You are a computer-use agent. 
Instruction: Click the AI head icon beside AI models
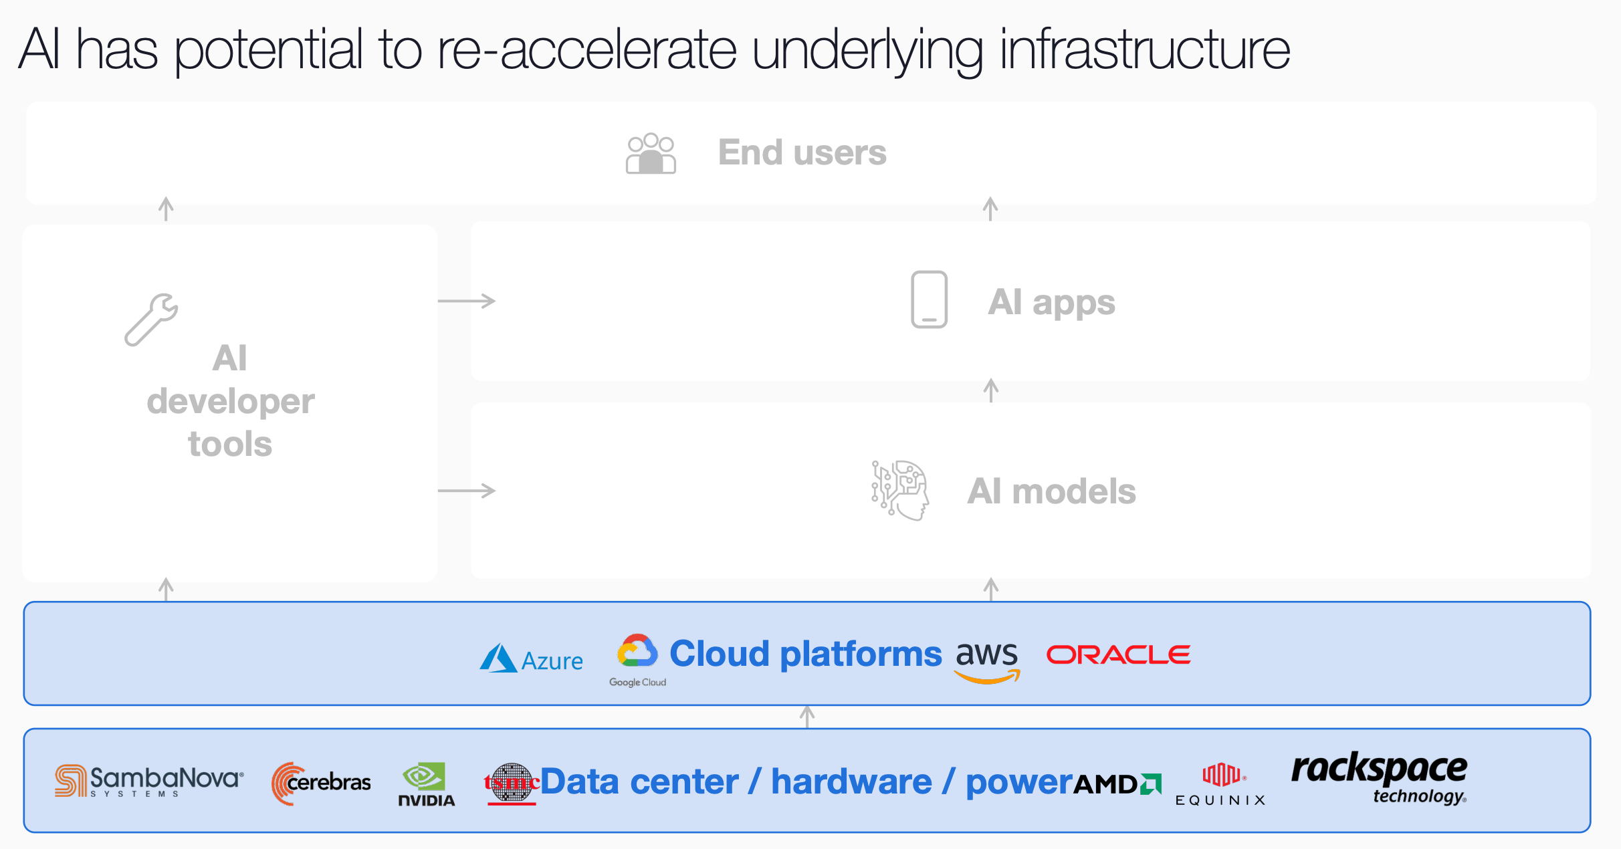(900, 490)
